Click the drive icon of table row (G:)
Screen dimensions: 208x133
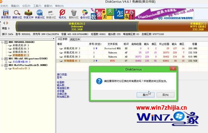pyautogui.click(x=61, y=53)
